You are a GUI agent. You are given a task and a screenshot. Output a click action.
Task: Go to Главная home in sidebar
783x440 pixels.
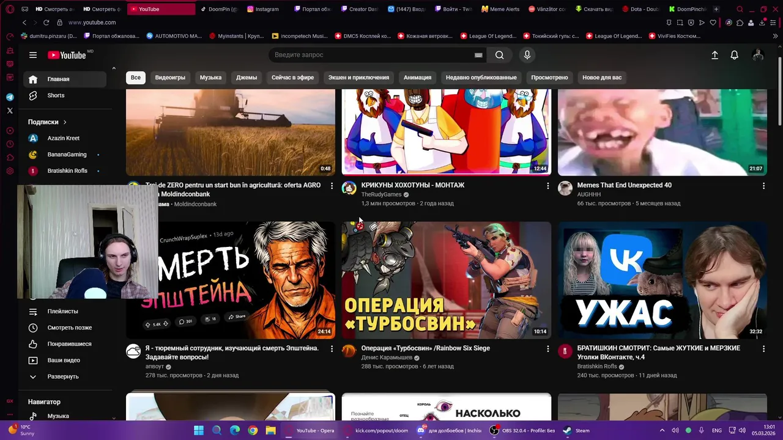[x=65, y=79]
